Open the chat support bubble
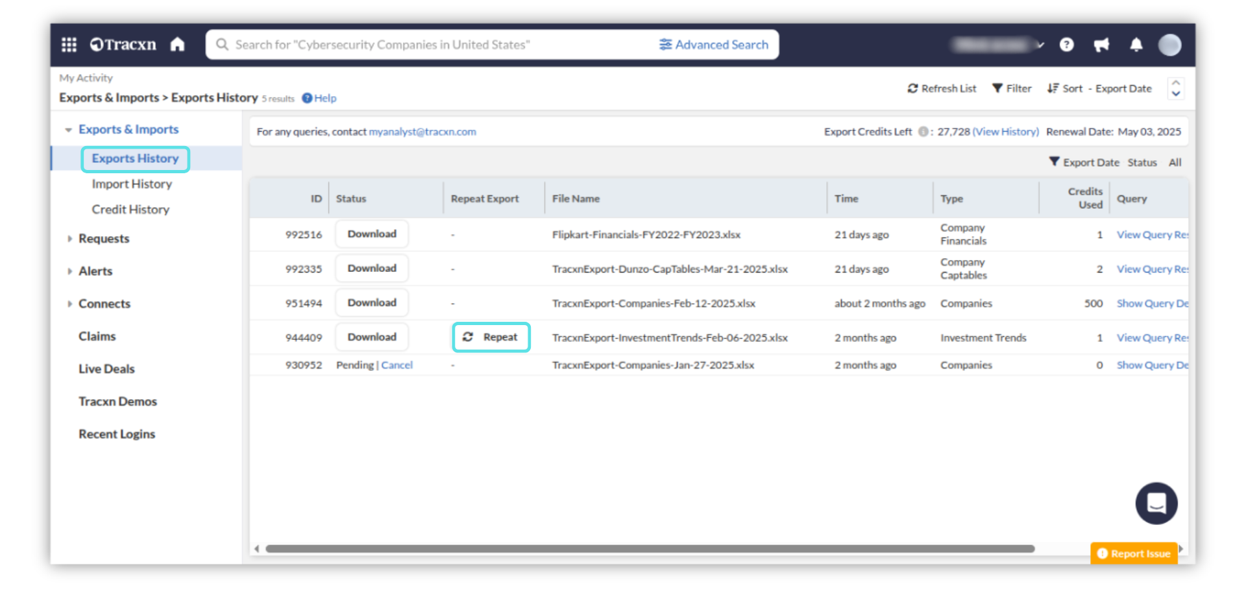This screenshot has height=595, width=1246. [1156, 503]
